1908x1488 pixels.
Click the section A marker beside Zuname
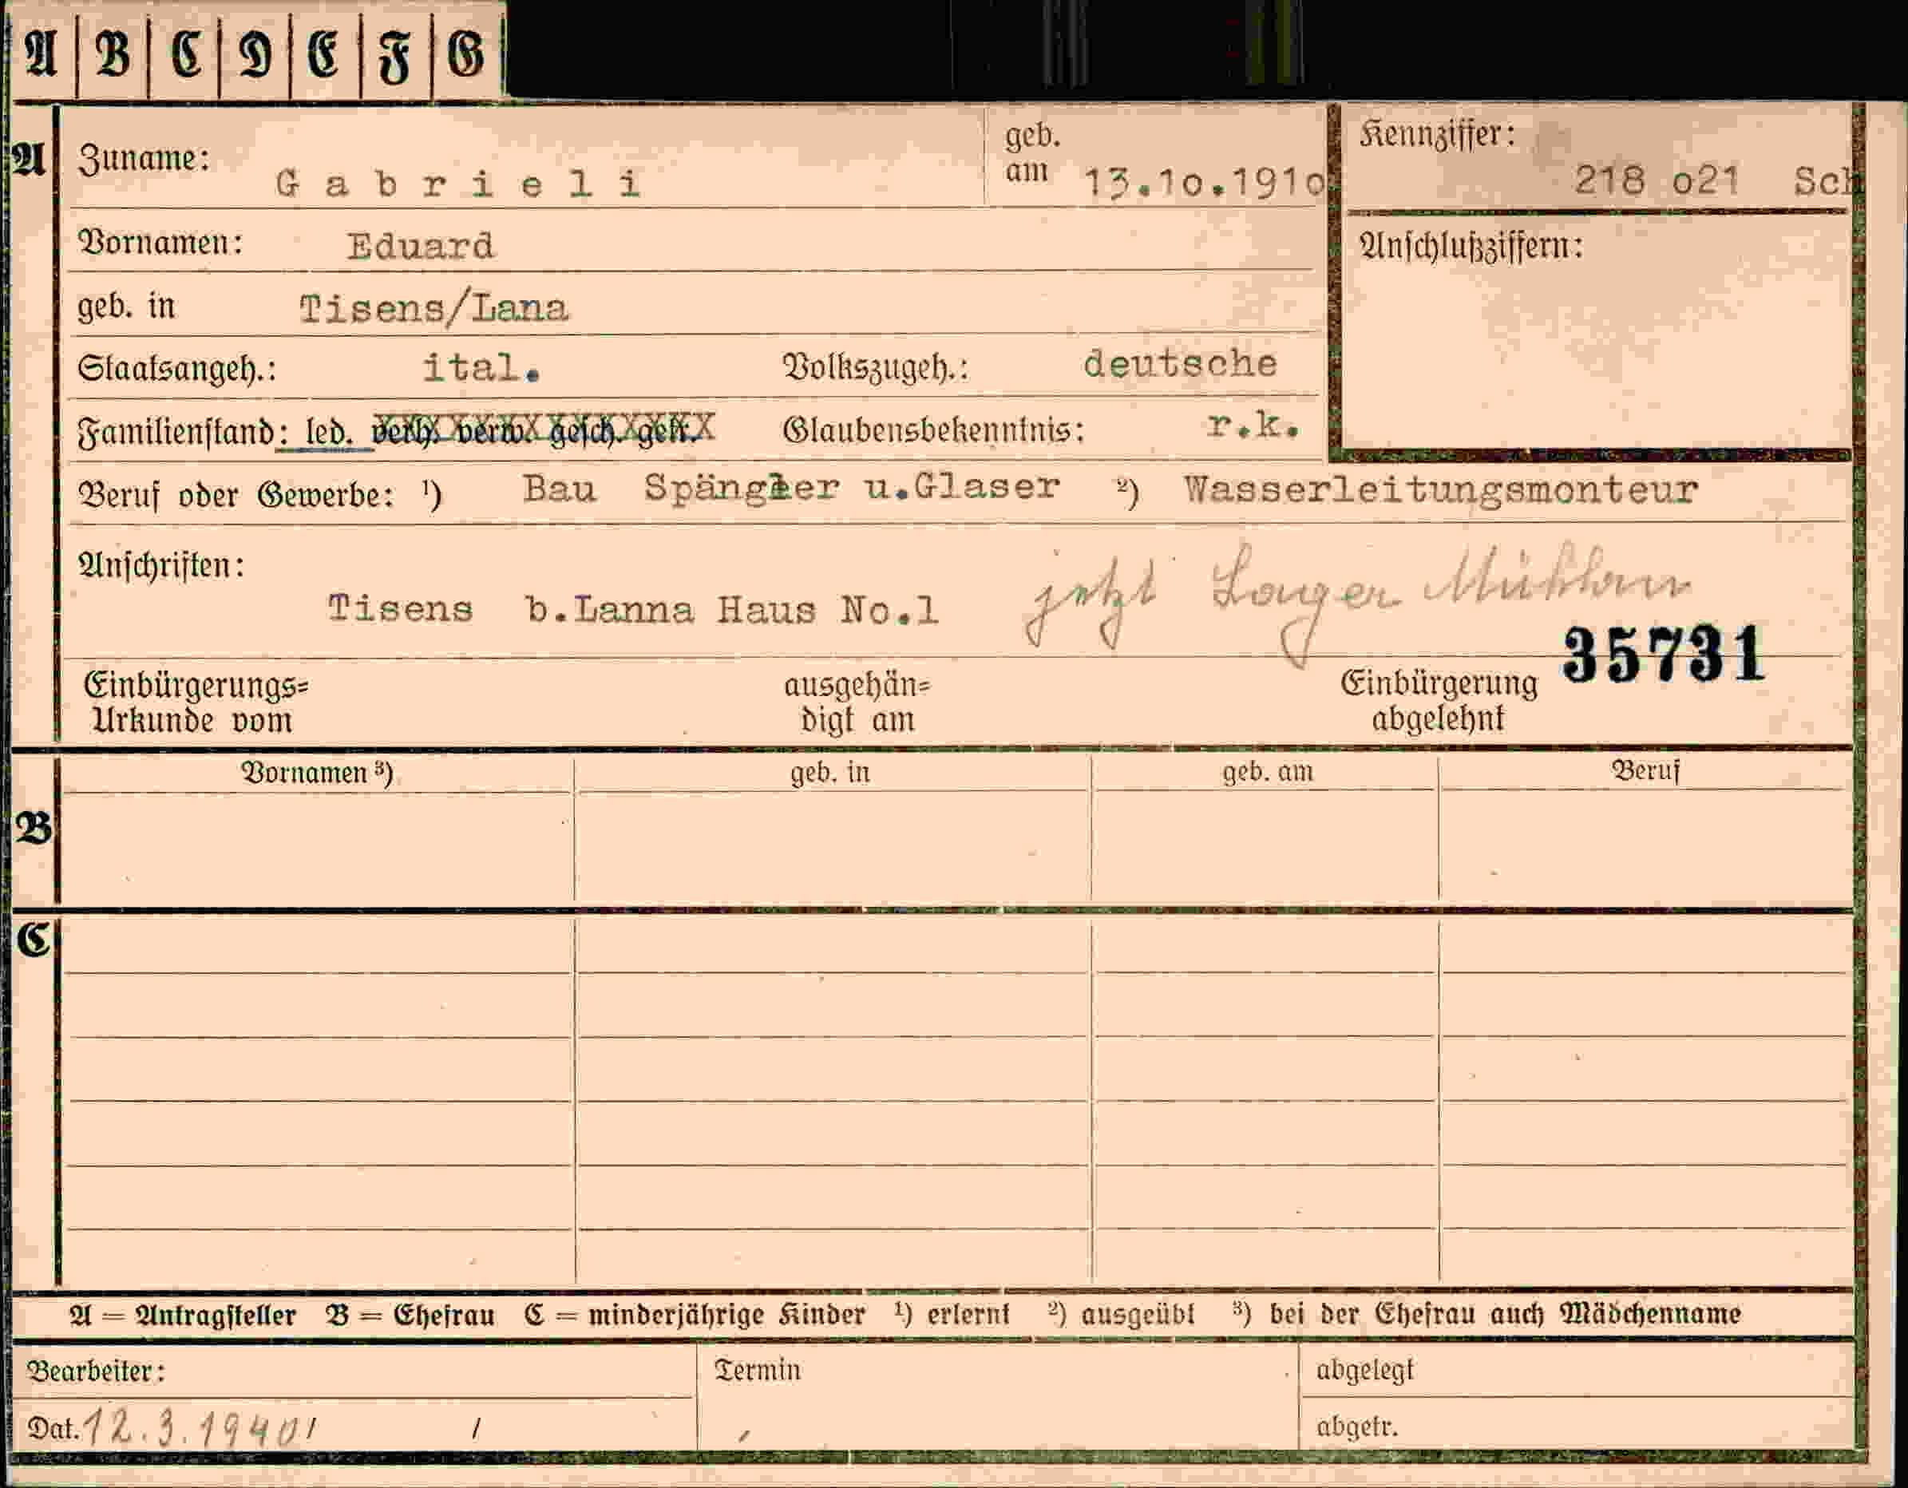30,159
